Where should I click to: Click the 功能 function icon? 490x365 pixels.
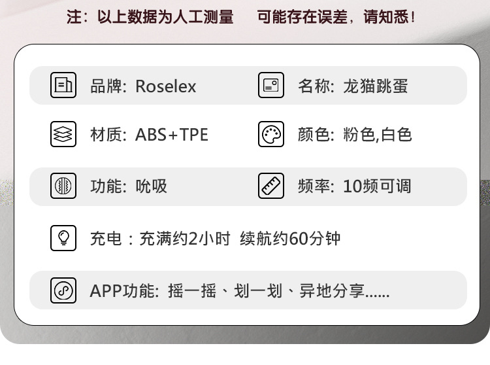(63, 186)
